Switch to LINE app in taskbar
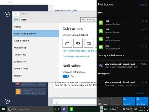The height and width of the screenshot is (112, 149). [x=71, y=109]
